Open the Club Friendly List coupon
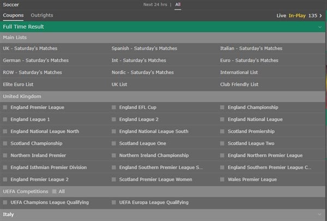The height and width of the screenshot is (221, 327). coord(239,84)
